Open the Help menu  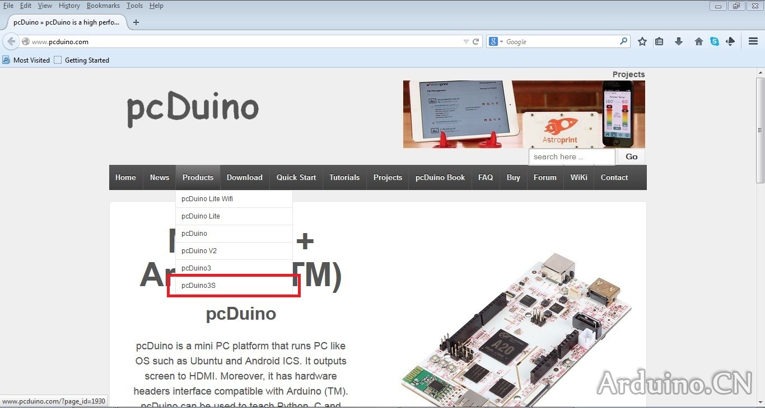[156, 6]
